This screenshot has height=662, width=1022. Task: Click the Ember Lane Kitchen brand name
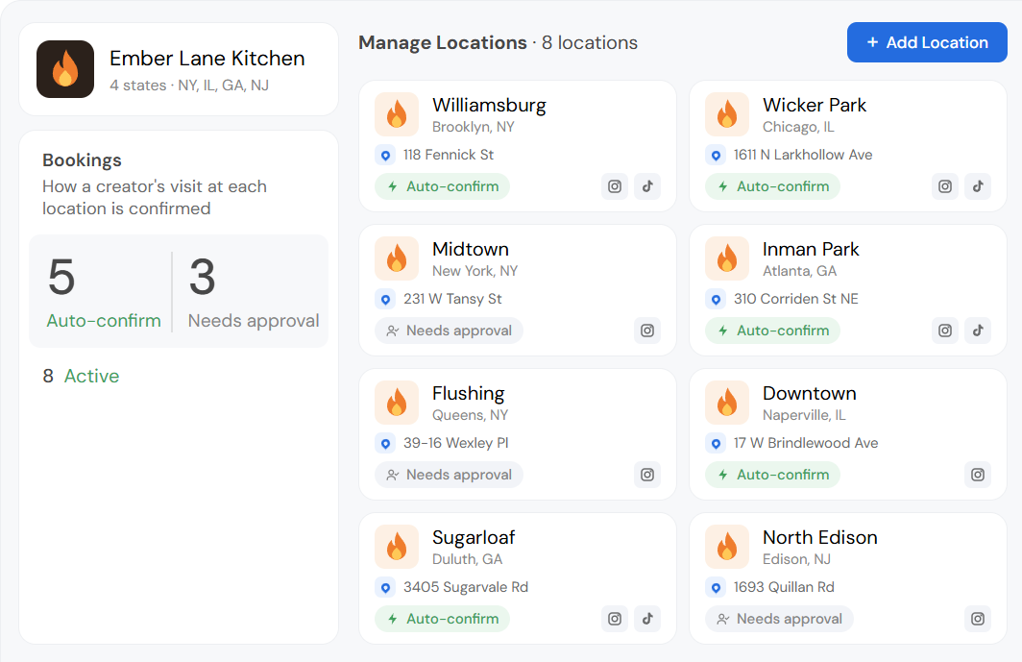click(207, 59)
